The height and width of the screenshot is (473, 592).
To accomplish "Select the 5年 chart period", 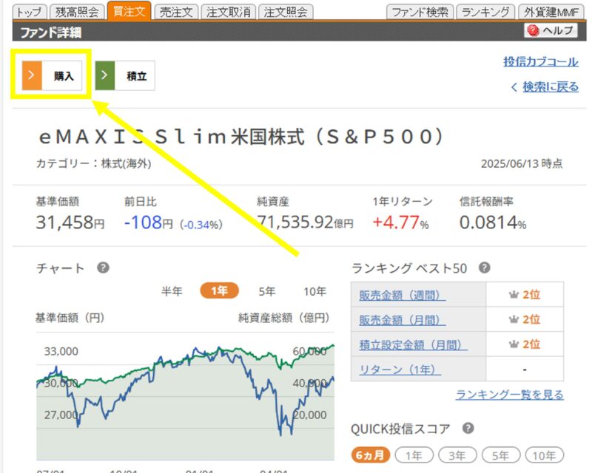I will [x=267, y=291].
